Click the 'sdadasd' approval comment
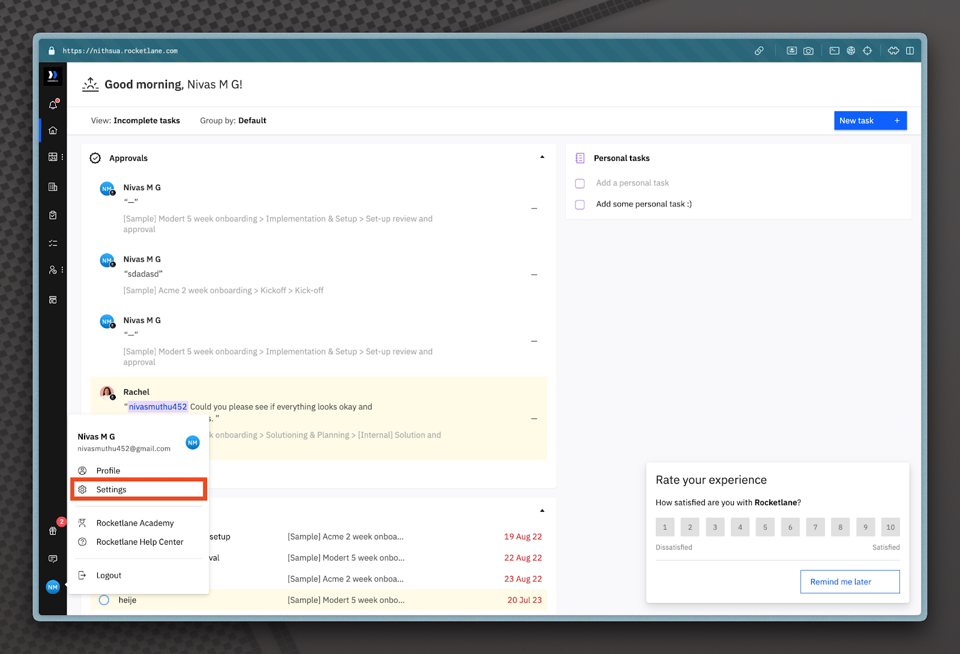 click(143, 274)
